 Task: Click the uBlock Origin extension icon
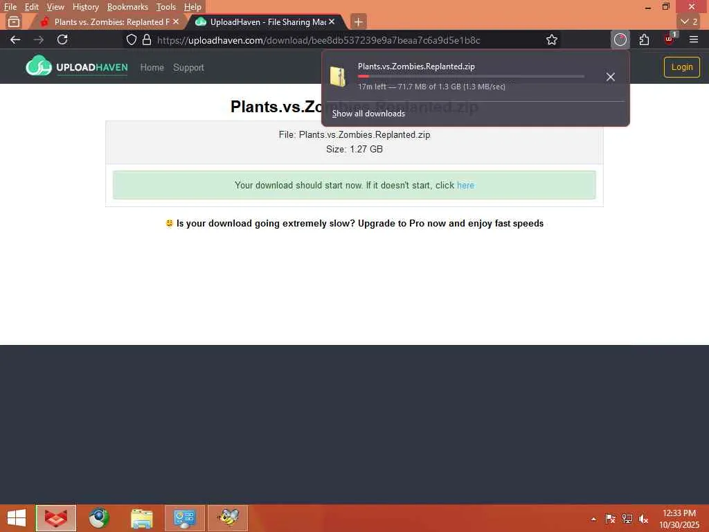pyautogui.click(x=670, y=39)
